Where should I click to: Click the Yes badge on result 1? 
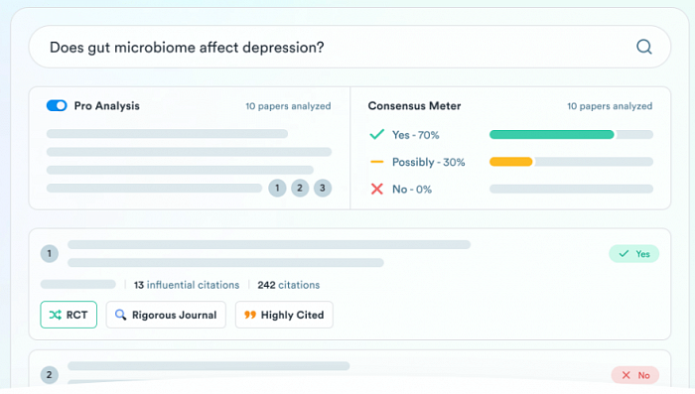click(x=633, y=254)
